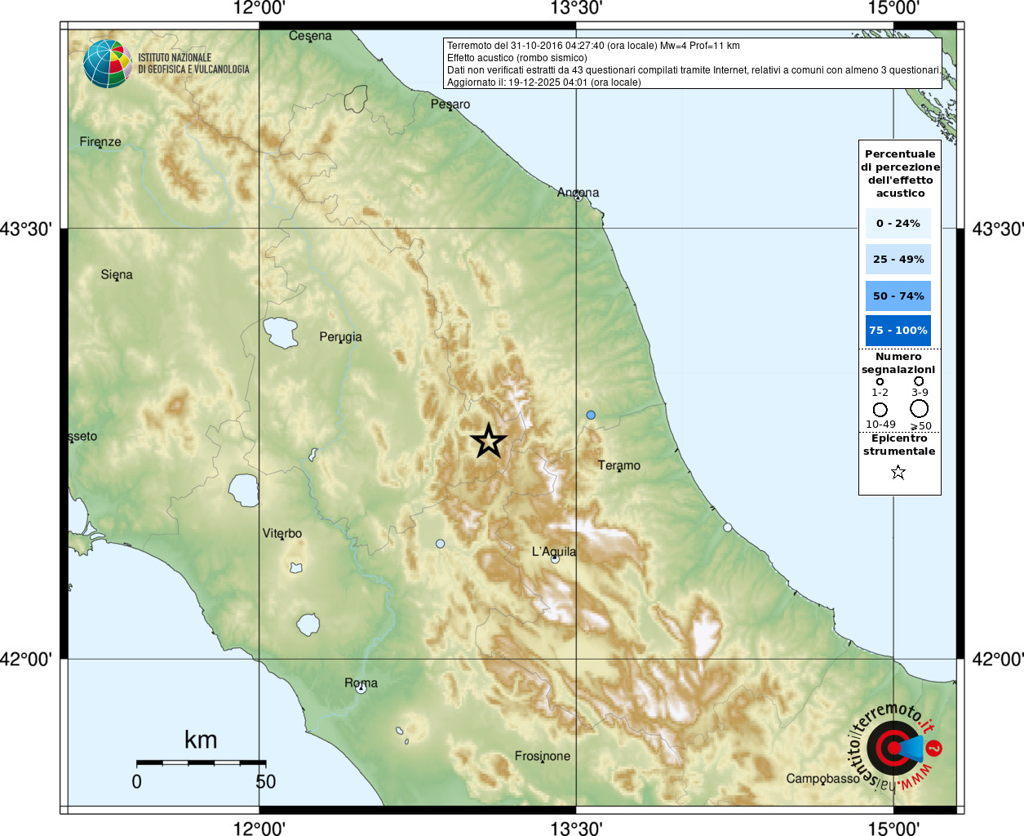Click the left 43°30' latitude label

25,229
